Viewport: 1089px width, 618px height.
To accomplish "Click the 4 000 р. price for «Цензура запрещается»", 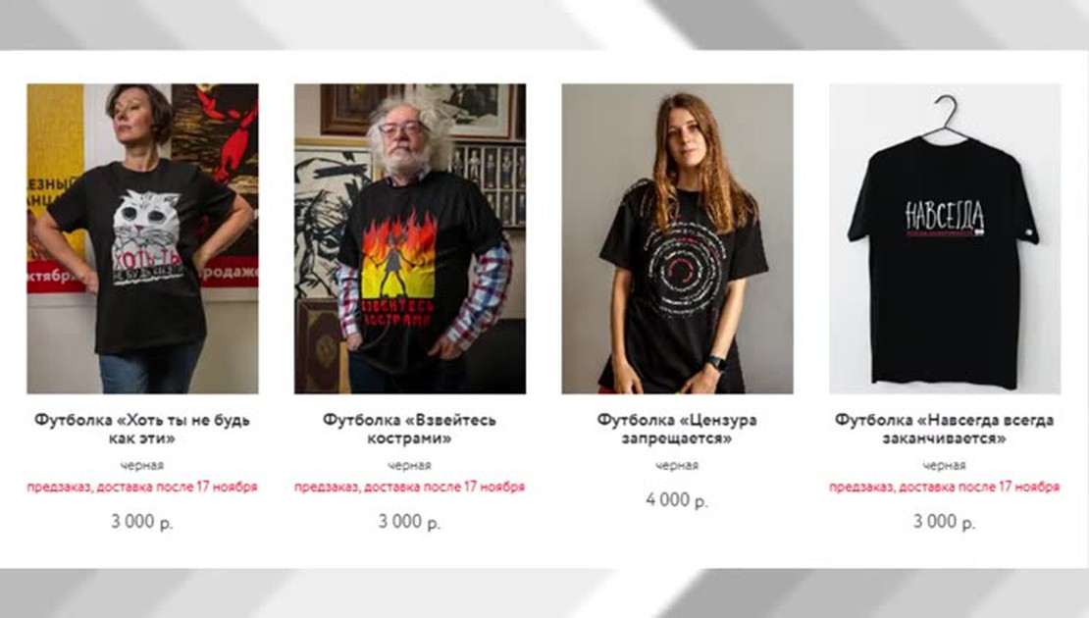I will pos(677,500).
